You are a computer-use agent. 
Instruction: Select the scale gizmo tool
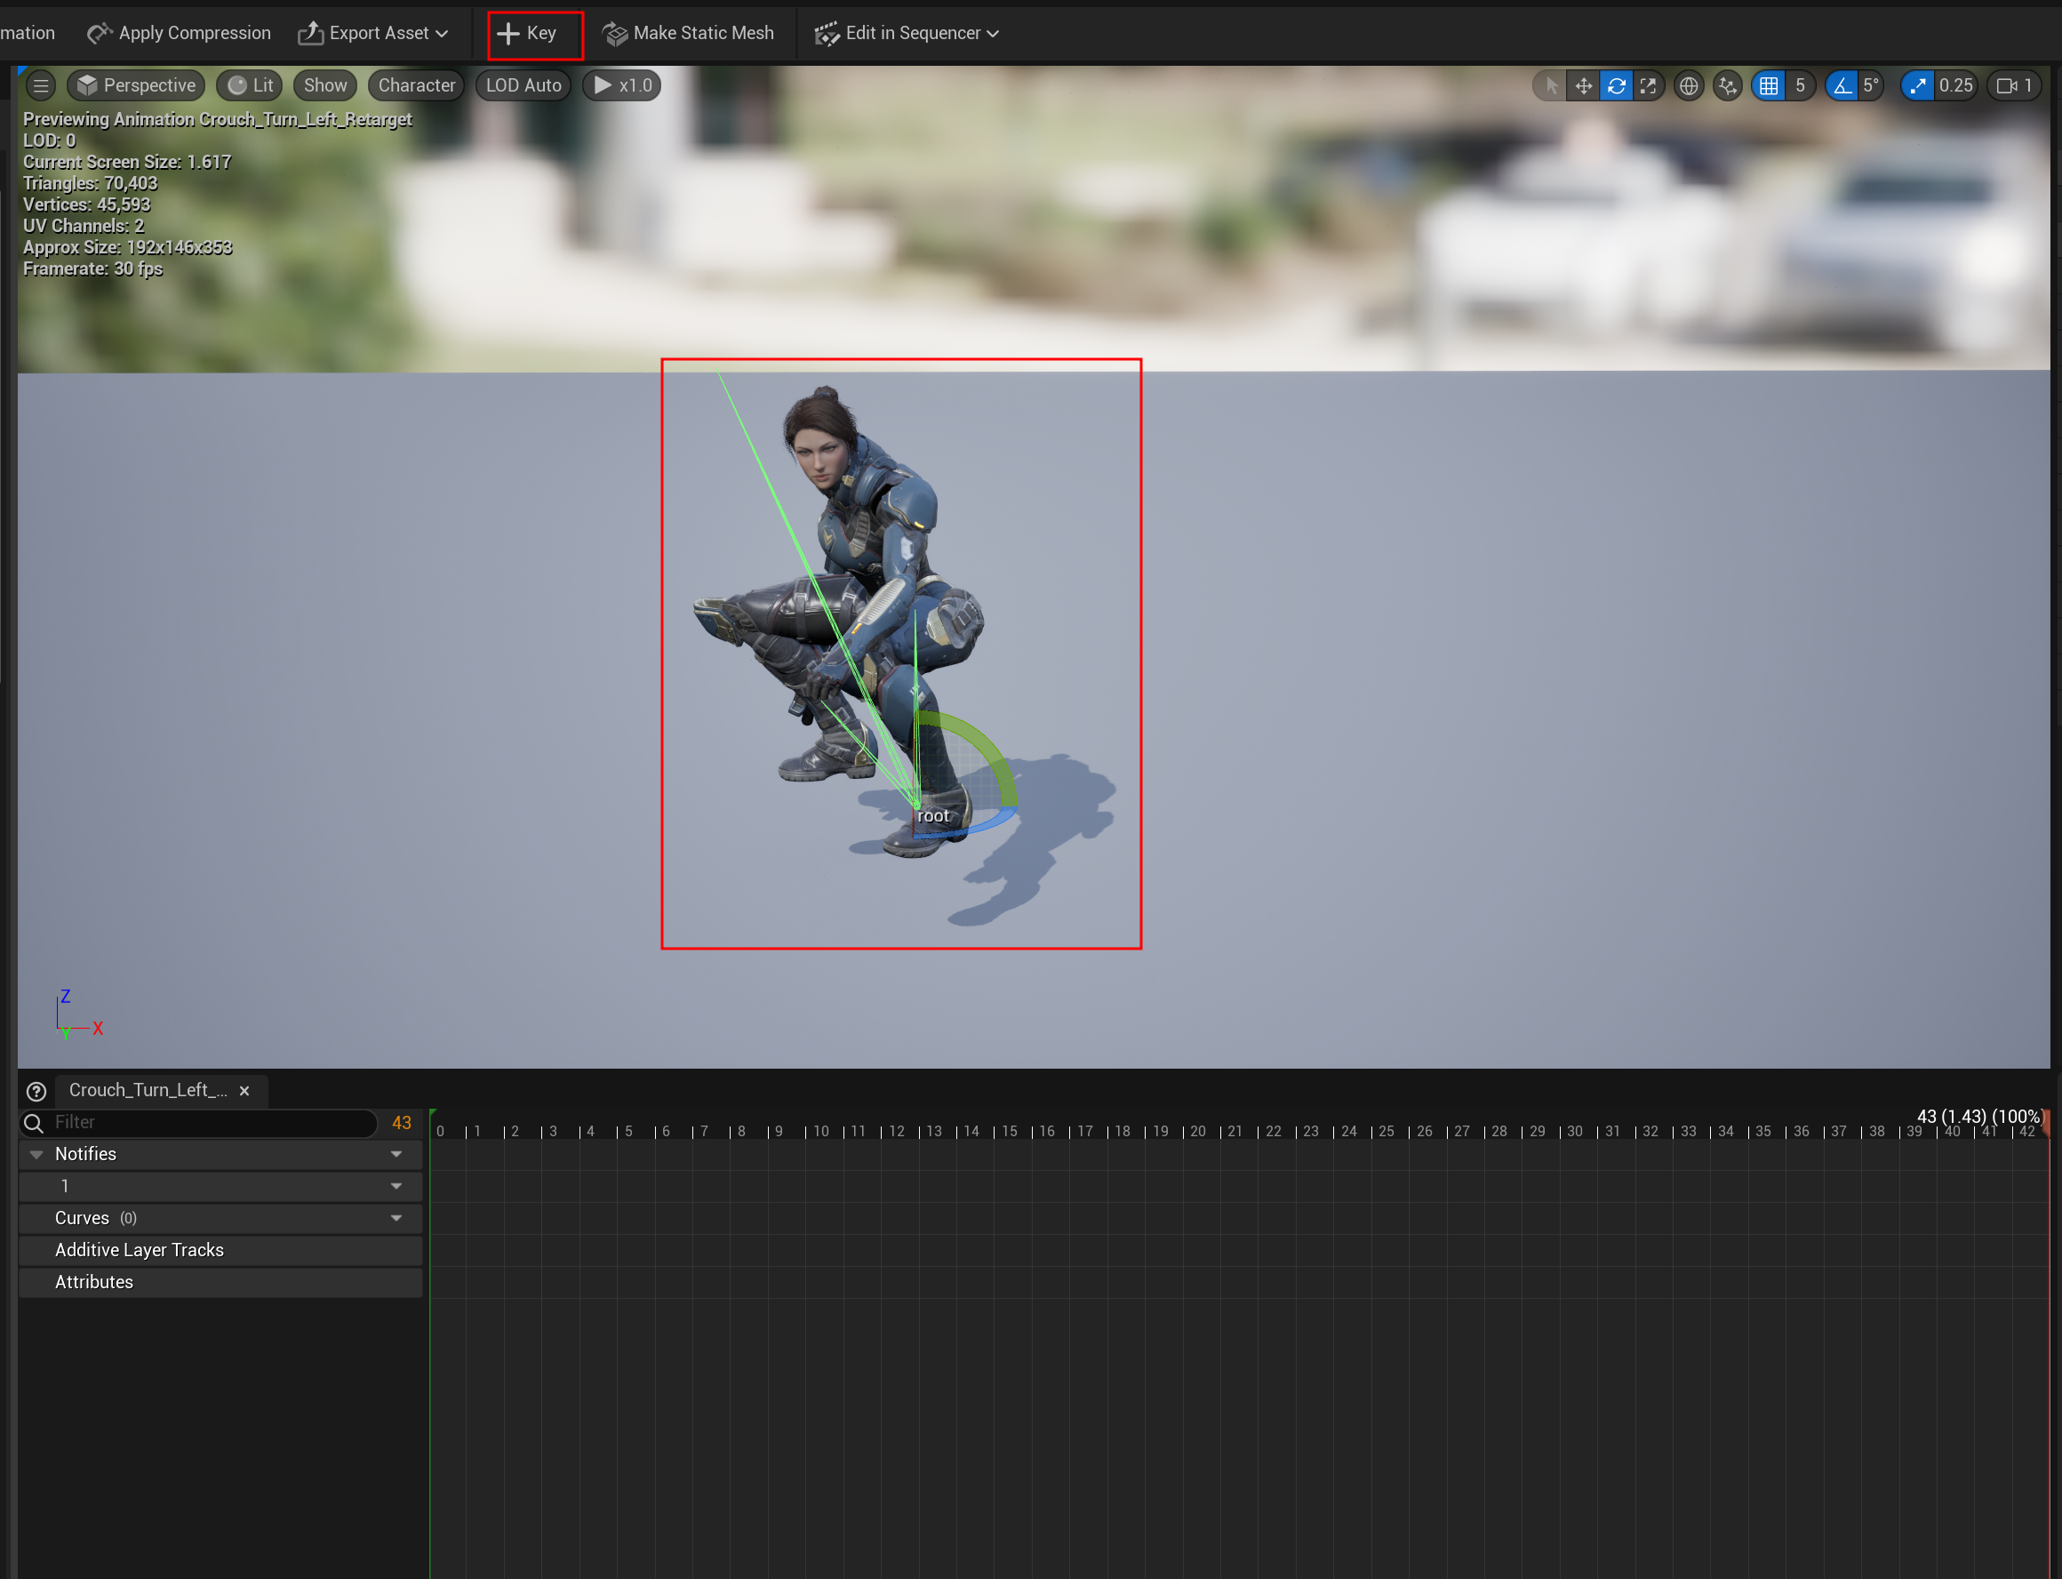[1649, 85]
